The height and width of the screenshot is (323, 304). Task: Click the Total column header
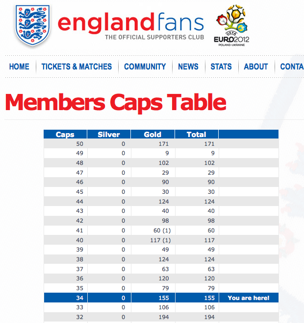197,134
